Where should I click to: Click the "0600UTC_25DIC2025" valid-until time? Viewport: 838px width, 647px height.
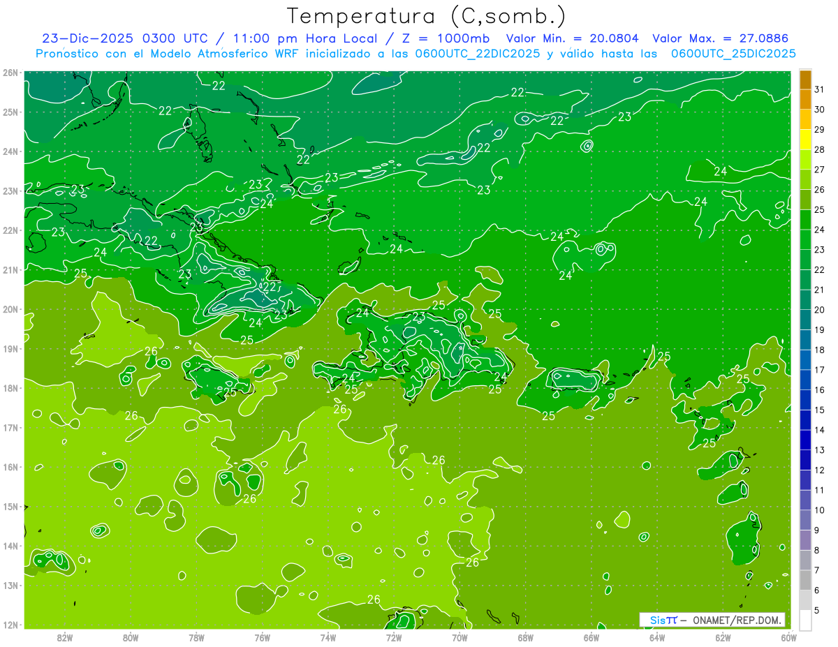[733, 54]
